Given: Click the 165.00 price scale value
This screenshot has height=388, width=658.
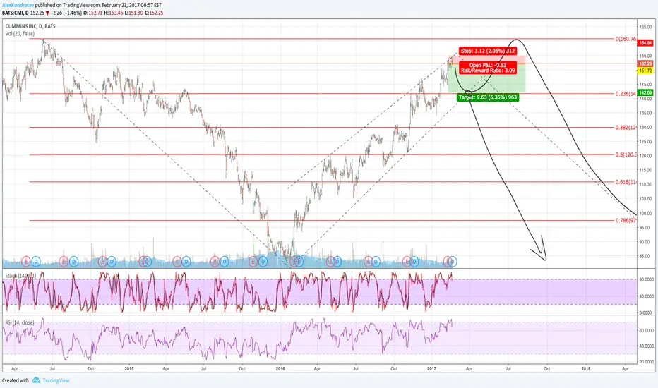Looking at the screenshot, I should [x=645, y=27].
